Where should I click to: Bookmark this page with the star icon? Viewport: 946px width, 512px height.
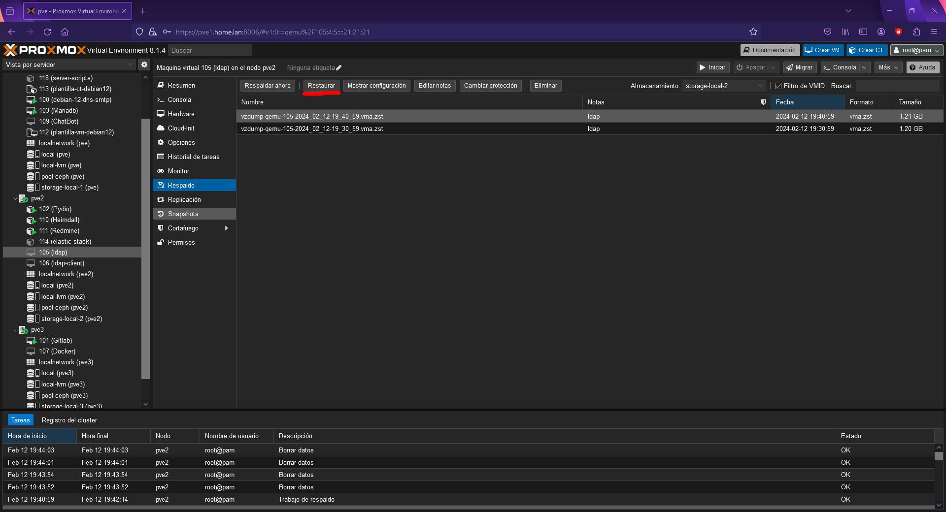click(753, 32)
